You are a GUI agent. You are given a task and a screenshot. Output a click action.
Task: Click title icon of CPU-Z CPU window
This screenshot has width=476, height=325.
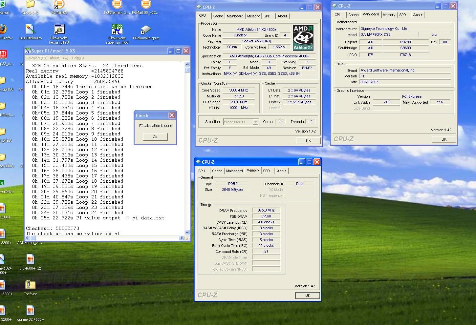coord(199,7)
